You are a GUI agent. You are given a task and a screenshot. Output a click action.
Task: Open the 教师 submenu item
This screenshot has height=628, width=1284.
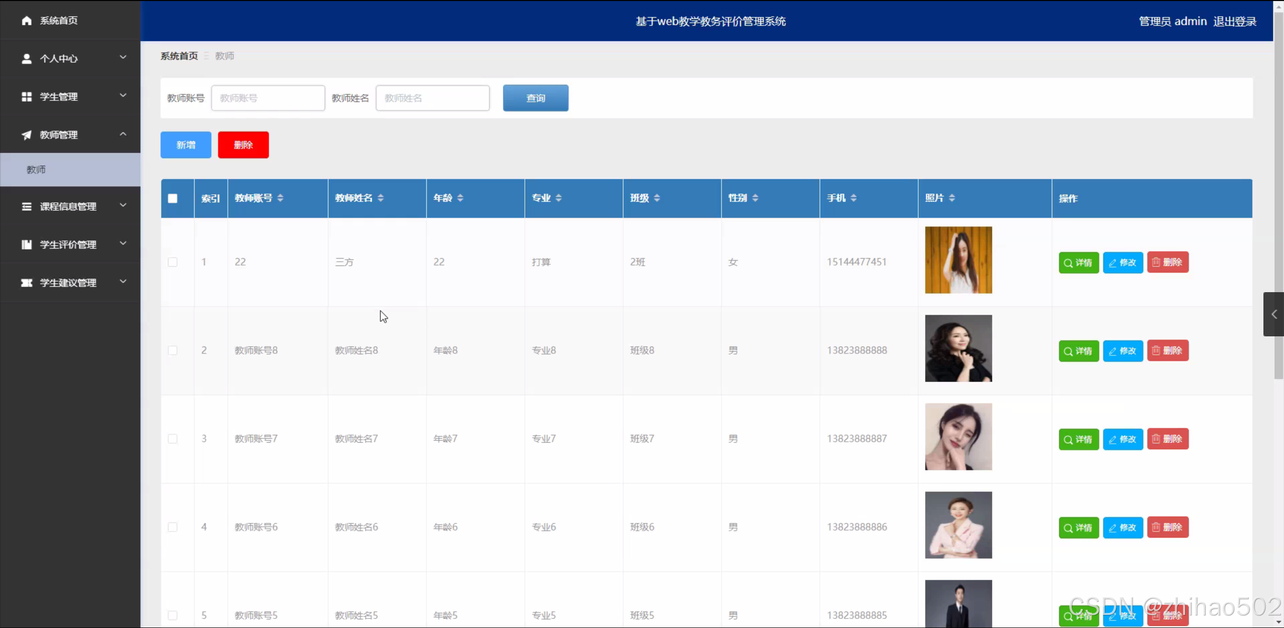tap(36, 170)
